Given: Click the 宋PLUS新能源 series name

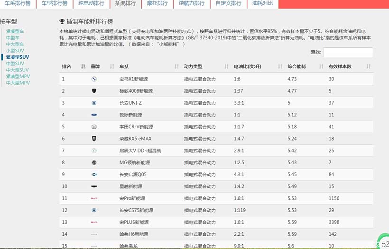Looking at the screenshot, I should (x=134, y=222).
